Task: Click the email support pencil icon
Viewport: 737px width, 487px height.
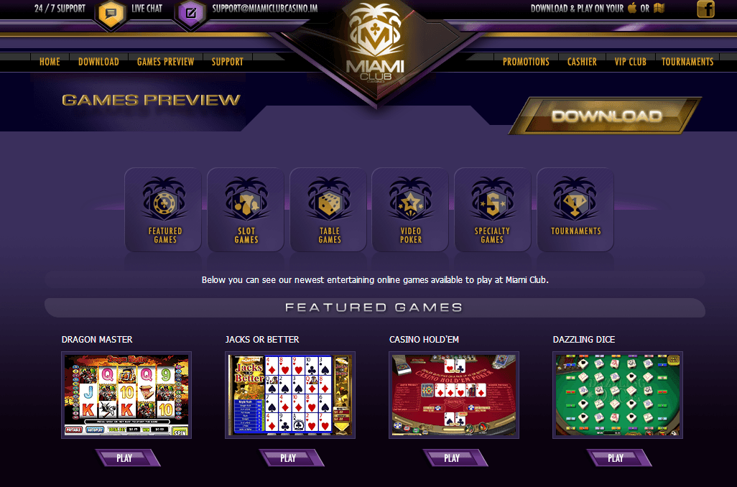Action: coord(191,14)
